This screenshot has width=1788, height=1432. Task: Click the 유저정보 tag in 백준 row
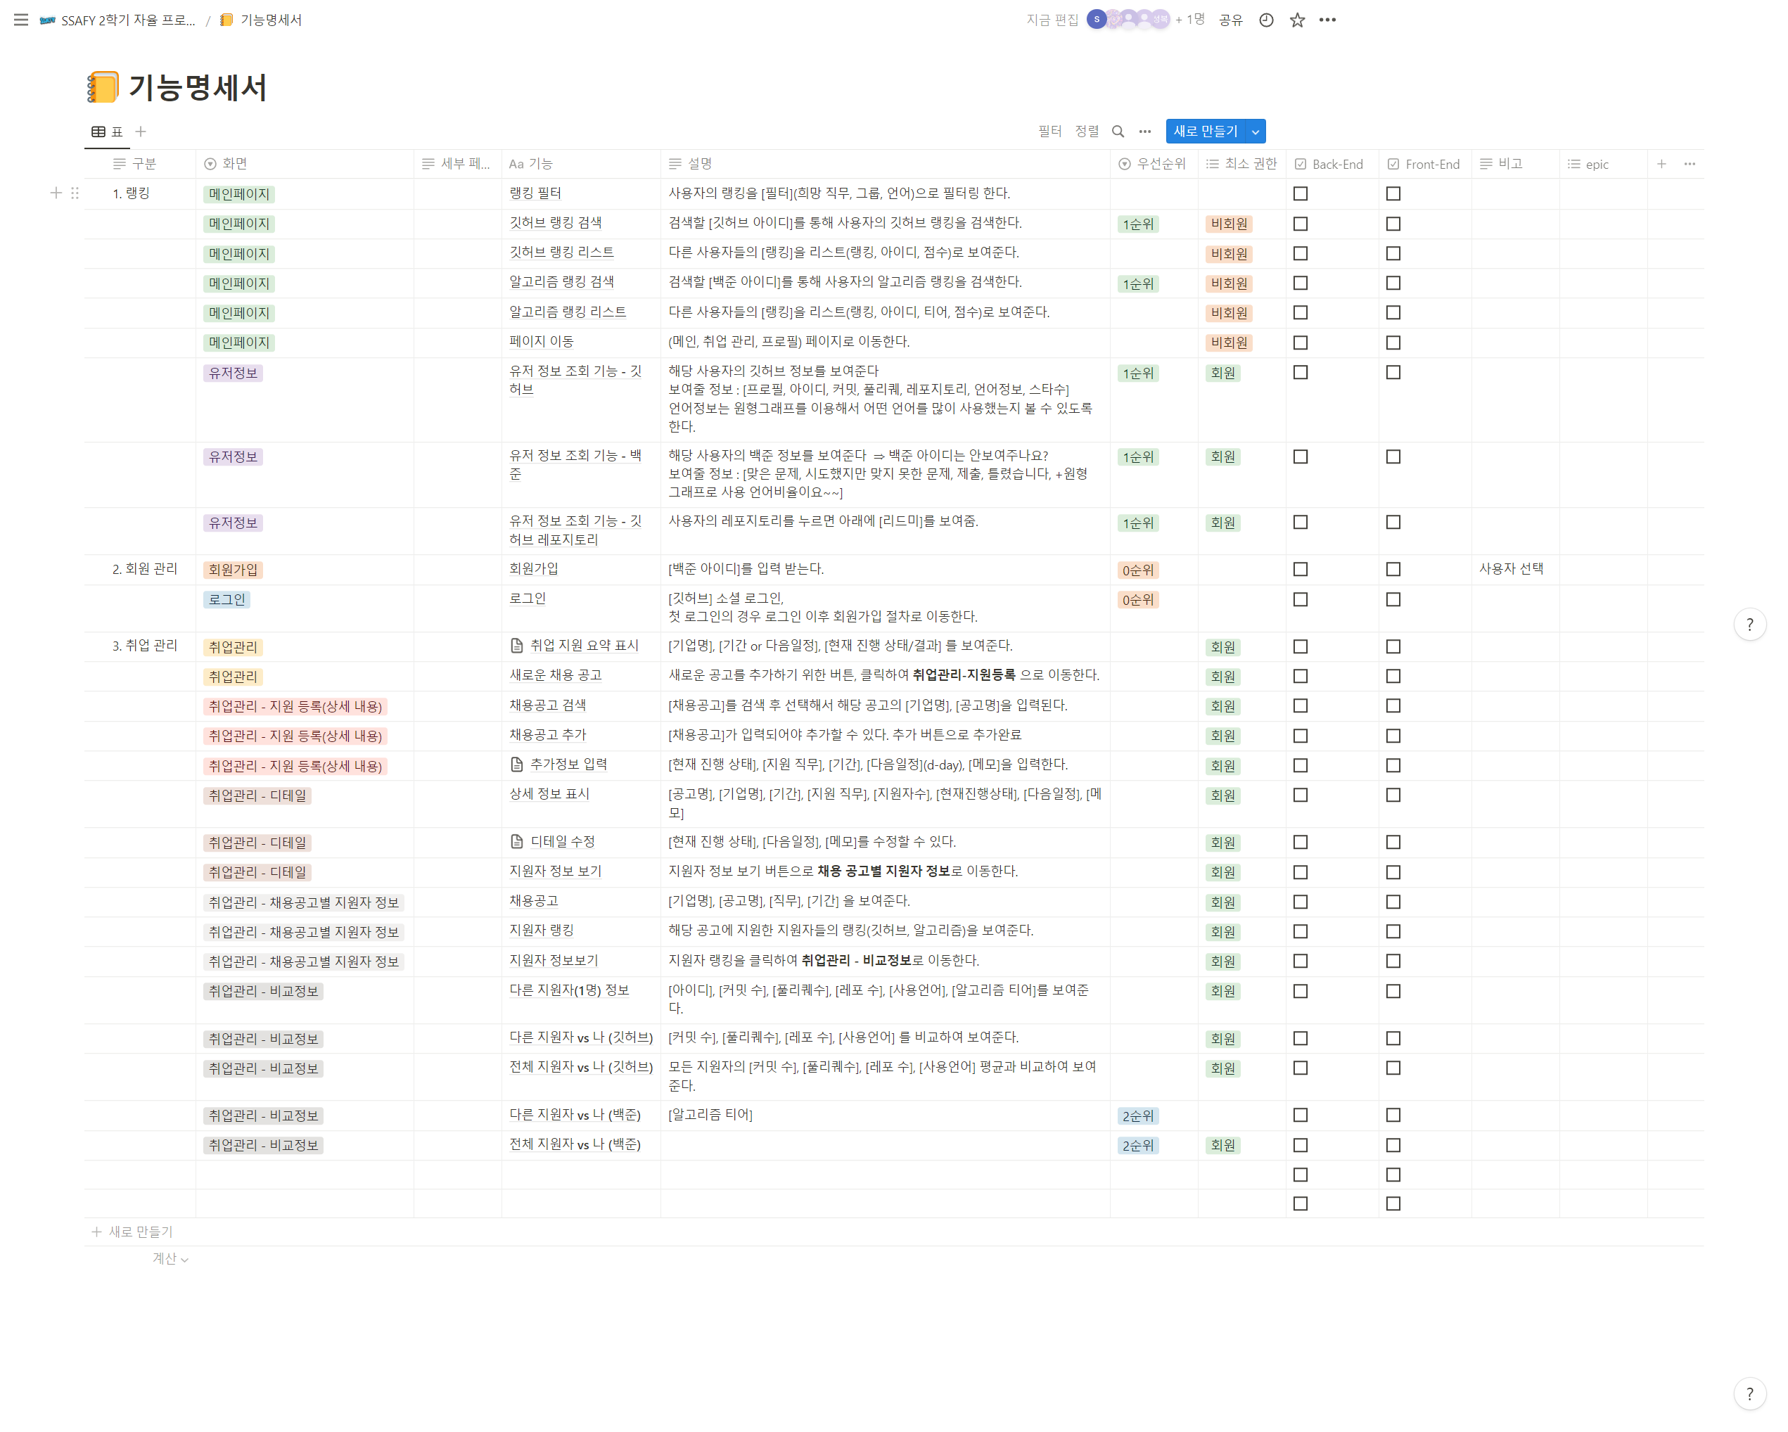232,457
